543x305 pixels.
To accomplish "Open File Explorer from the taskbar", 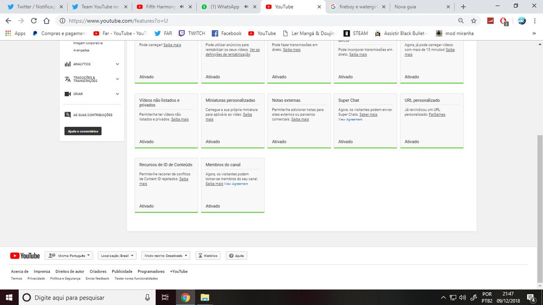I will pos(205,297).
